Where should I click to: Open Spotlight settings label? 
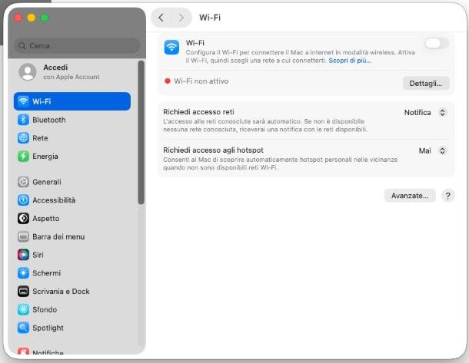(x=48, y=328)
